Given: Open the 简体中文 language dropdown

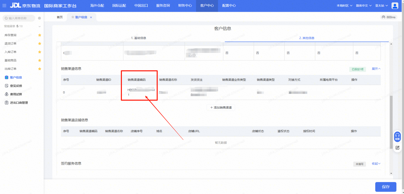Looking at the screenshot, I should pos(364,6).
